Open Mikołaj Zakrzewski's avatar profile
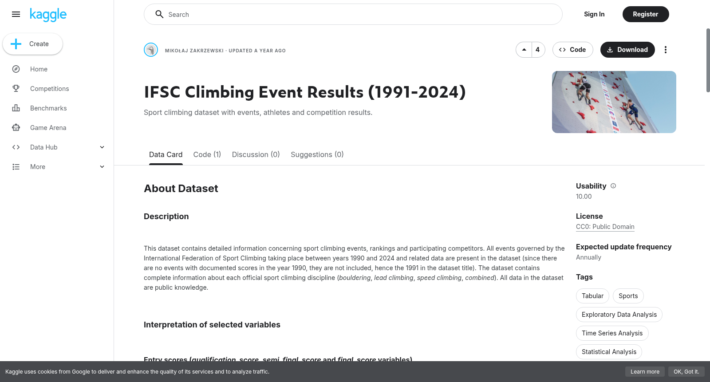Viewport: 710px width, 382px height. pyautogui.click(x=151, y=50)
